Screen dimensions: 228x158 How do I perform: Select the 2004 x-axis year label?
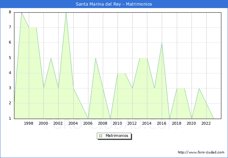(x=73, y=123)
